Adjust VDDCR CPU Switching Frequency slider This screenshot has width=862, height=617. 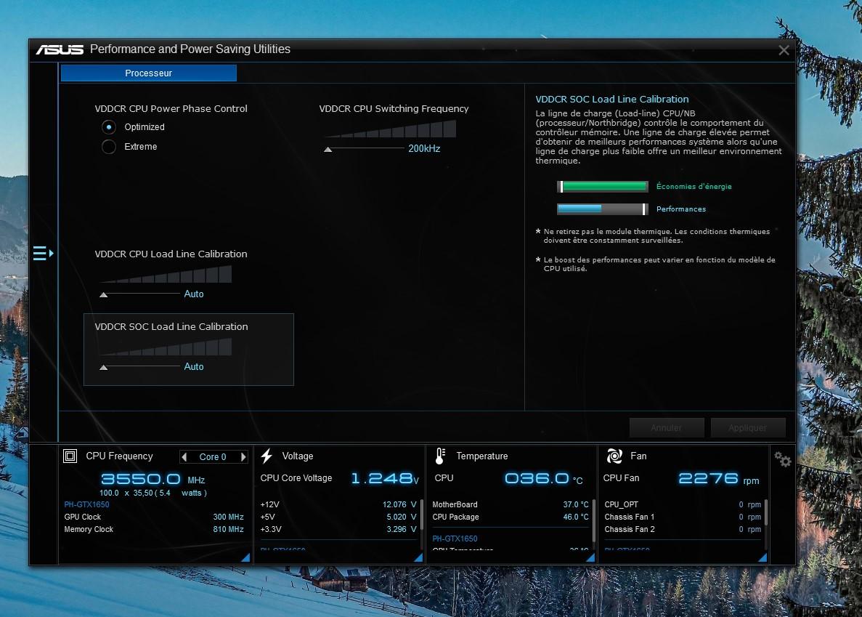click(328, 149)
